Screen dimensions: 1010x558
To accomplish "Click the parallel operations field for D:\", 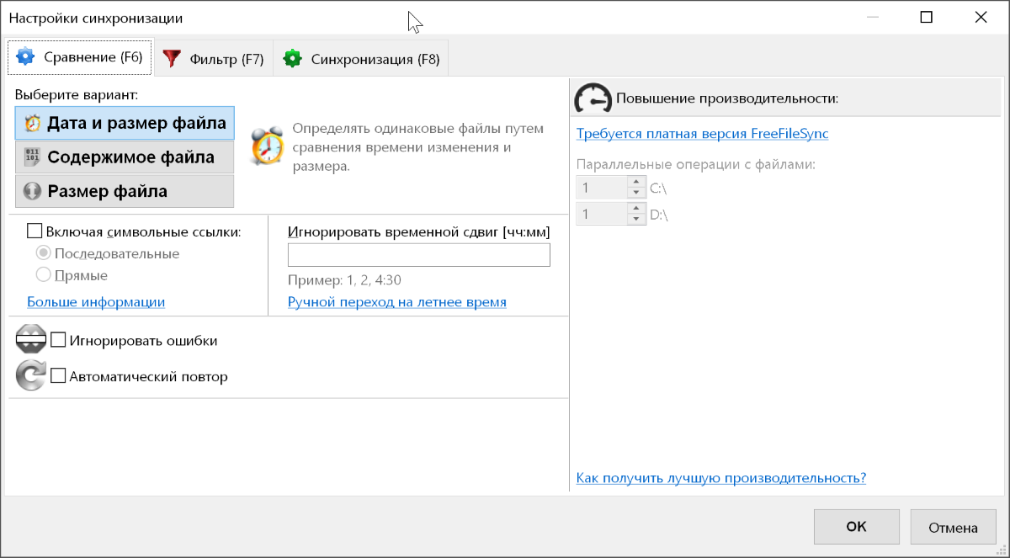I will pos(601,215).
